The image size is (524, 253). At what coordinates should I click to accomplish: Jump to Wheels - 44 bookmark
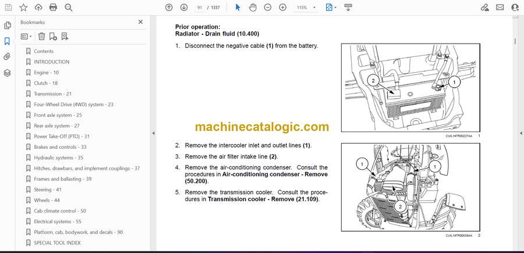coord(47,200)
